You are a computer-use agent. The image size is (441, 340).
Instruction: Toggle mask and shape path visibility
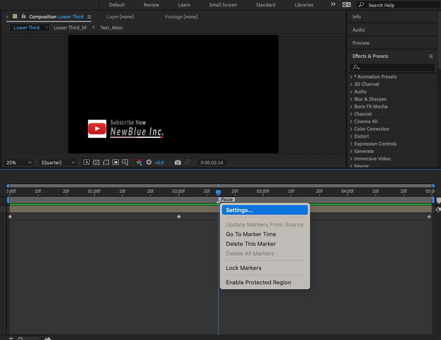pos(106,163)
